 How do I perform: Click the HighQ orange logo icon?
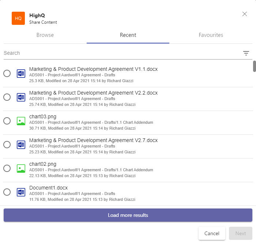[18, 18]
